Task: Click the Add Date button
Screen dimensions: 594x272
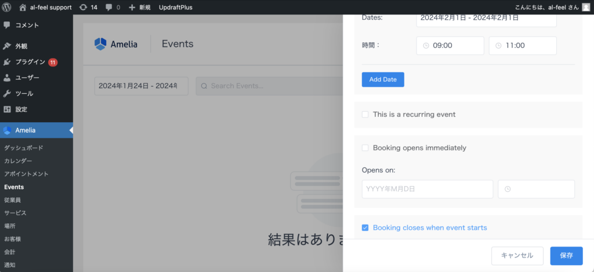Action: pos(383,79)
